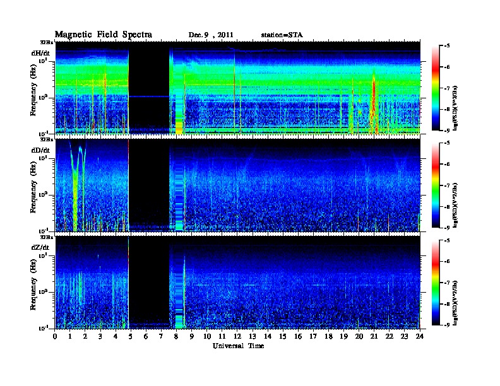The height and width of the screenshot is (386, 500).
Task: Click hour "13" on the time axis
Action: click(x=253, y=336)
